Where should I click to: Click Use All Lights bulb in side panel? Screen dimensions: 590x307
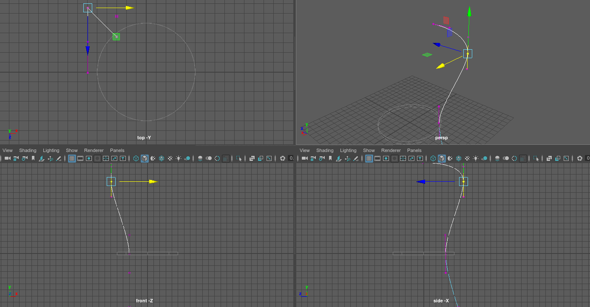coord(476,158)
